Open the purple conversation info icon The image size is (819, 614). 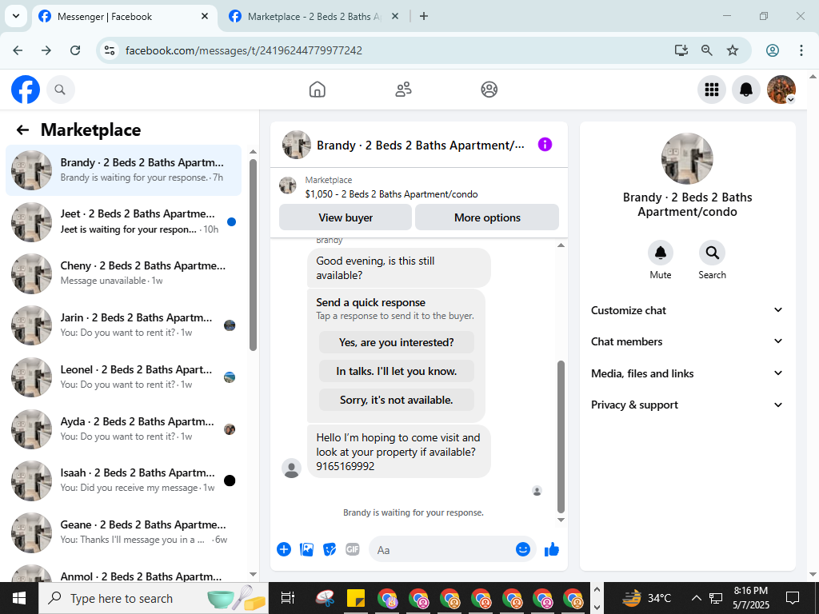pyautogui.click(x=545, y=145)
